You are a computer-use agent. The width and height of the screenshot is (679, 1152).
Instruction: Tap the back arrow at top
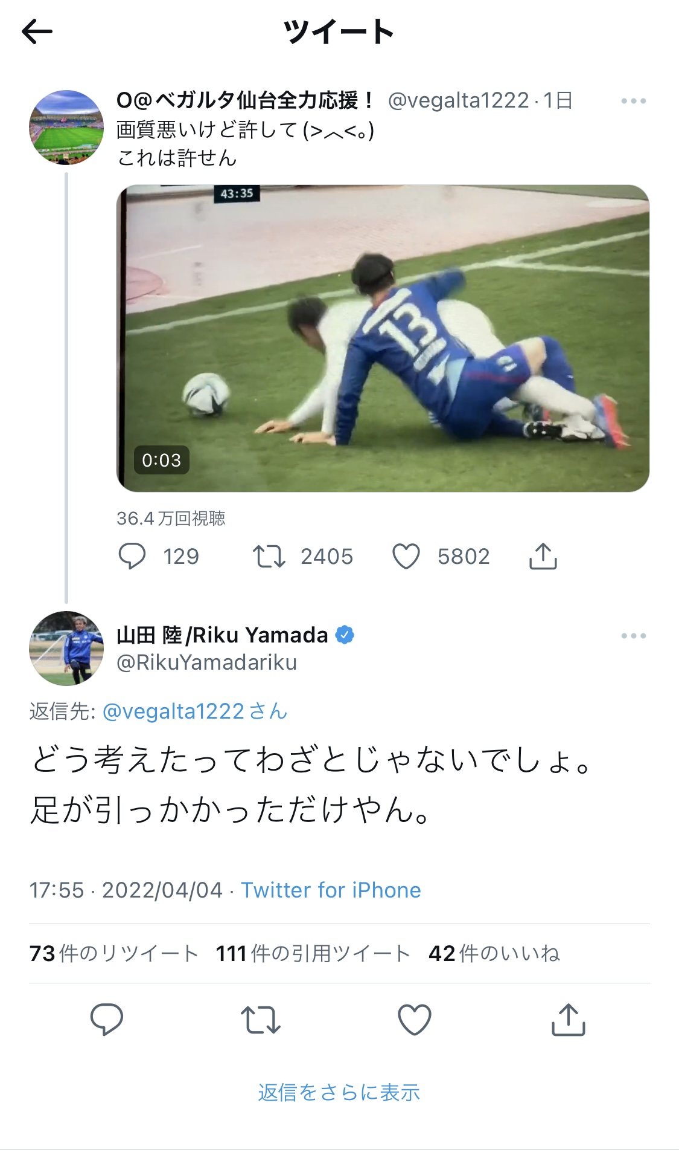37,31
